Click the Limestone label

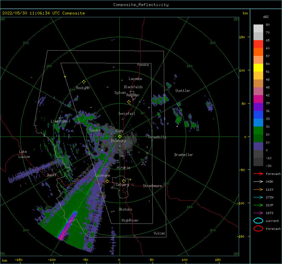(59, 121)
